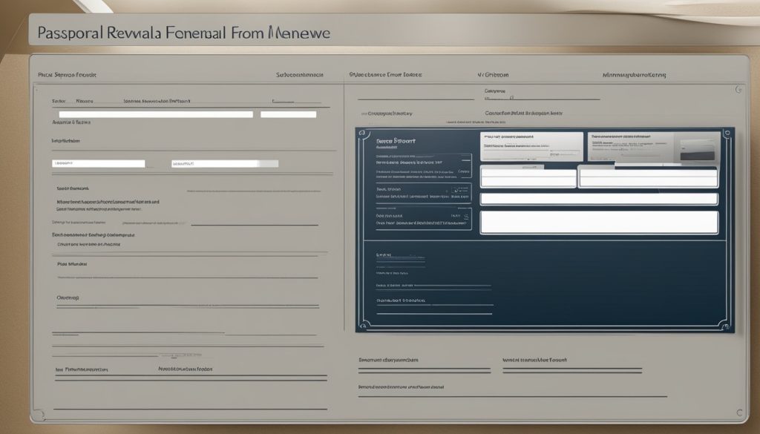Click the V Gribson header link
760x434 pixels.
(x=492, y=74)
